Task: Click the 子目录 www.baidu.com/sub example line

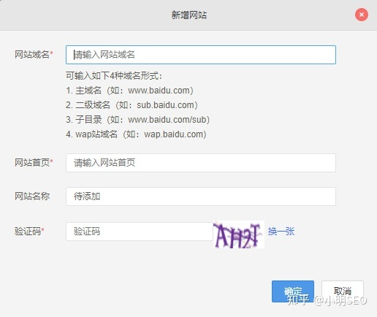Action: pyautogui.click(x=138, y=120)
